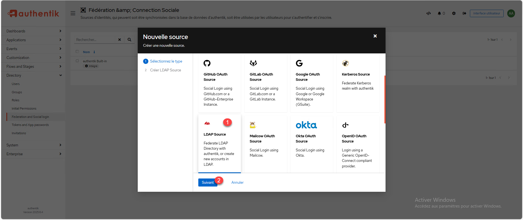Open notifications bell icon
The height and width of the screenshot is (220, 523).
coord(439,13)
